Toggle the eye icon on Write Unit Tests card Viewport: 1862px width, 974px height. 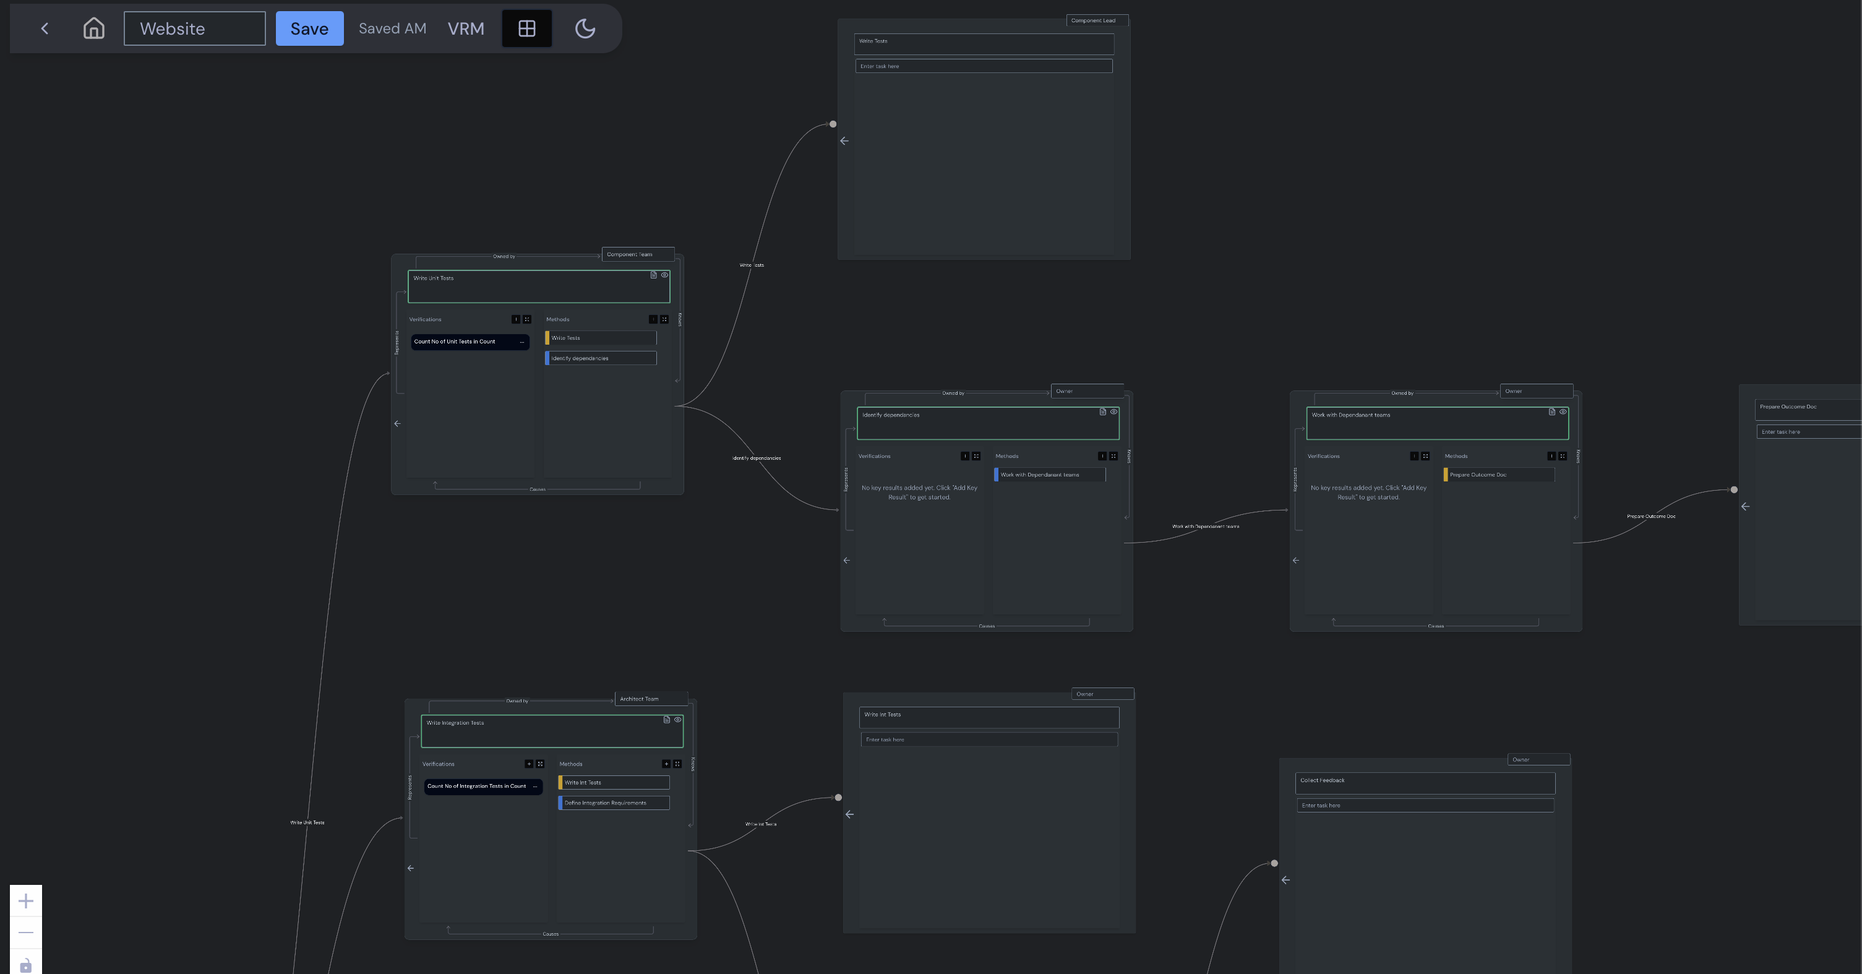coord(665,275)
